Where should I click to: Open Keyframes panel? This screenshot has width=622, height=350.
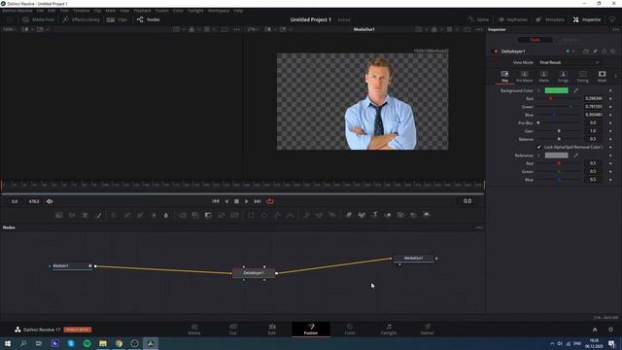512,19
